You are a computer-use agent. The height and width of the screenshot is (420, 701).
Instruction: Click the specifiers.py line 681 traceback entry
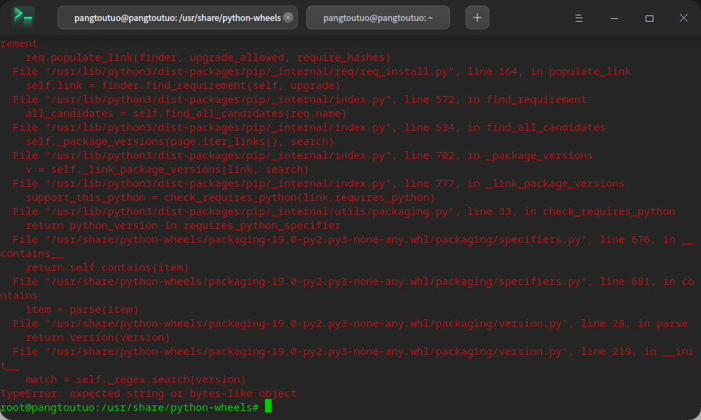(x=347, y=288)
